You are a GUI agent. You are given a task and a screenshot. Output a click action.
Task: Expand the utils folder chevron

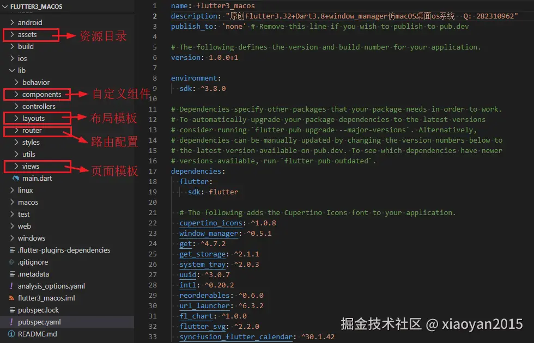17,154
